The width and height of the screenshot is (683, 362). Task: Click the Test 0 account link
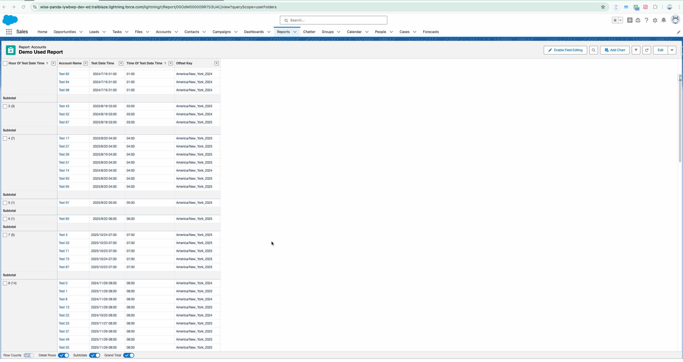point(63,283)
